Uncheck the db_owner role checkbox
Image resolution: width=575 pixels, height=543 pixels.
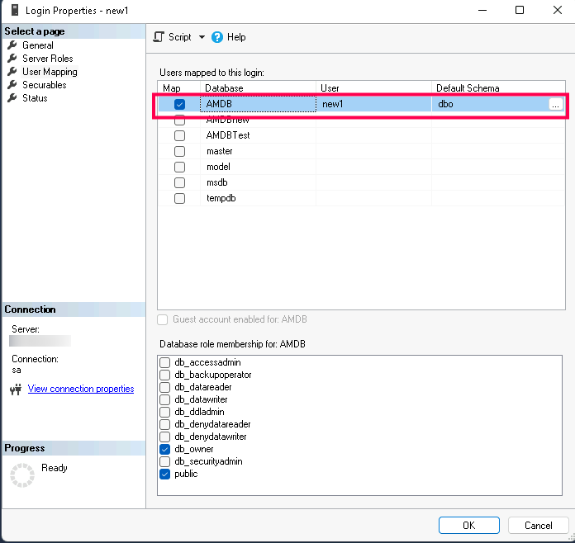click(165, 450)
